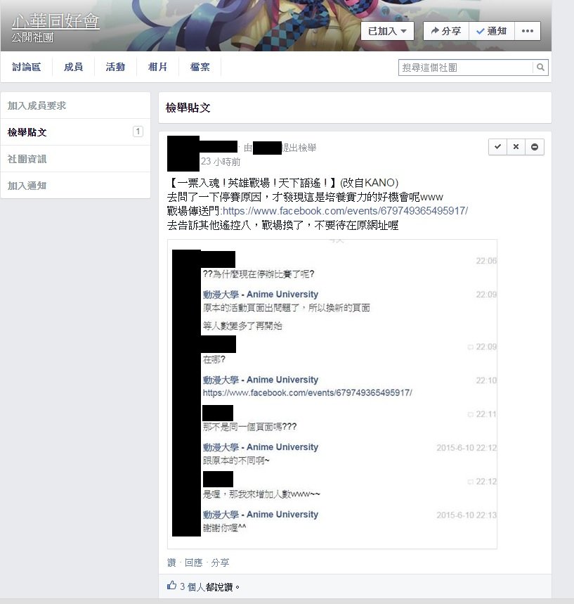This screenshot has width=574, height=604.
Task: Expand the 已加入 dropdown
Action: click(x=387, y=31)
